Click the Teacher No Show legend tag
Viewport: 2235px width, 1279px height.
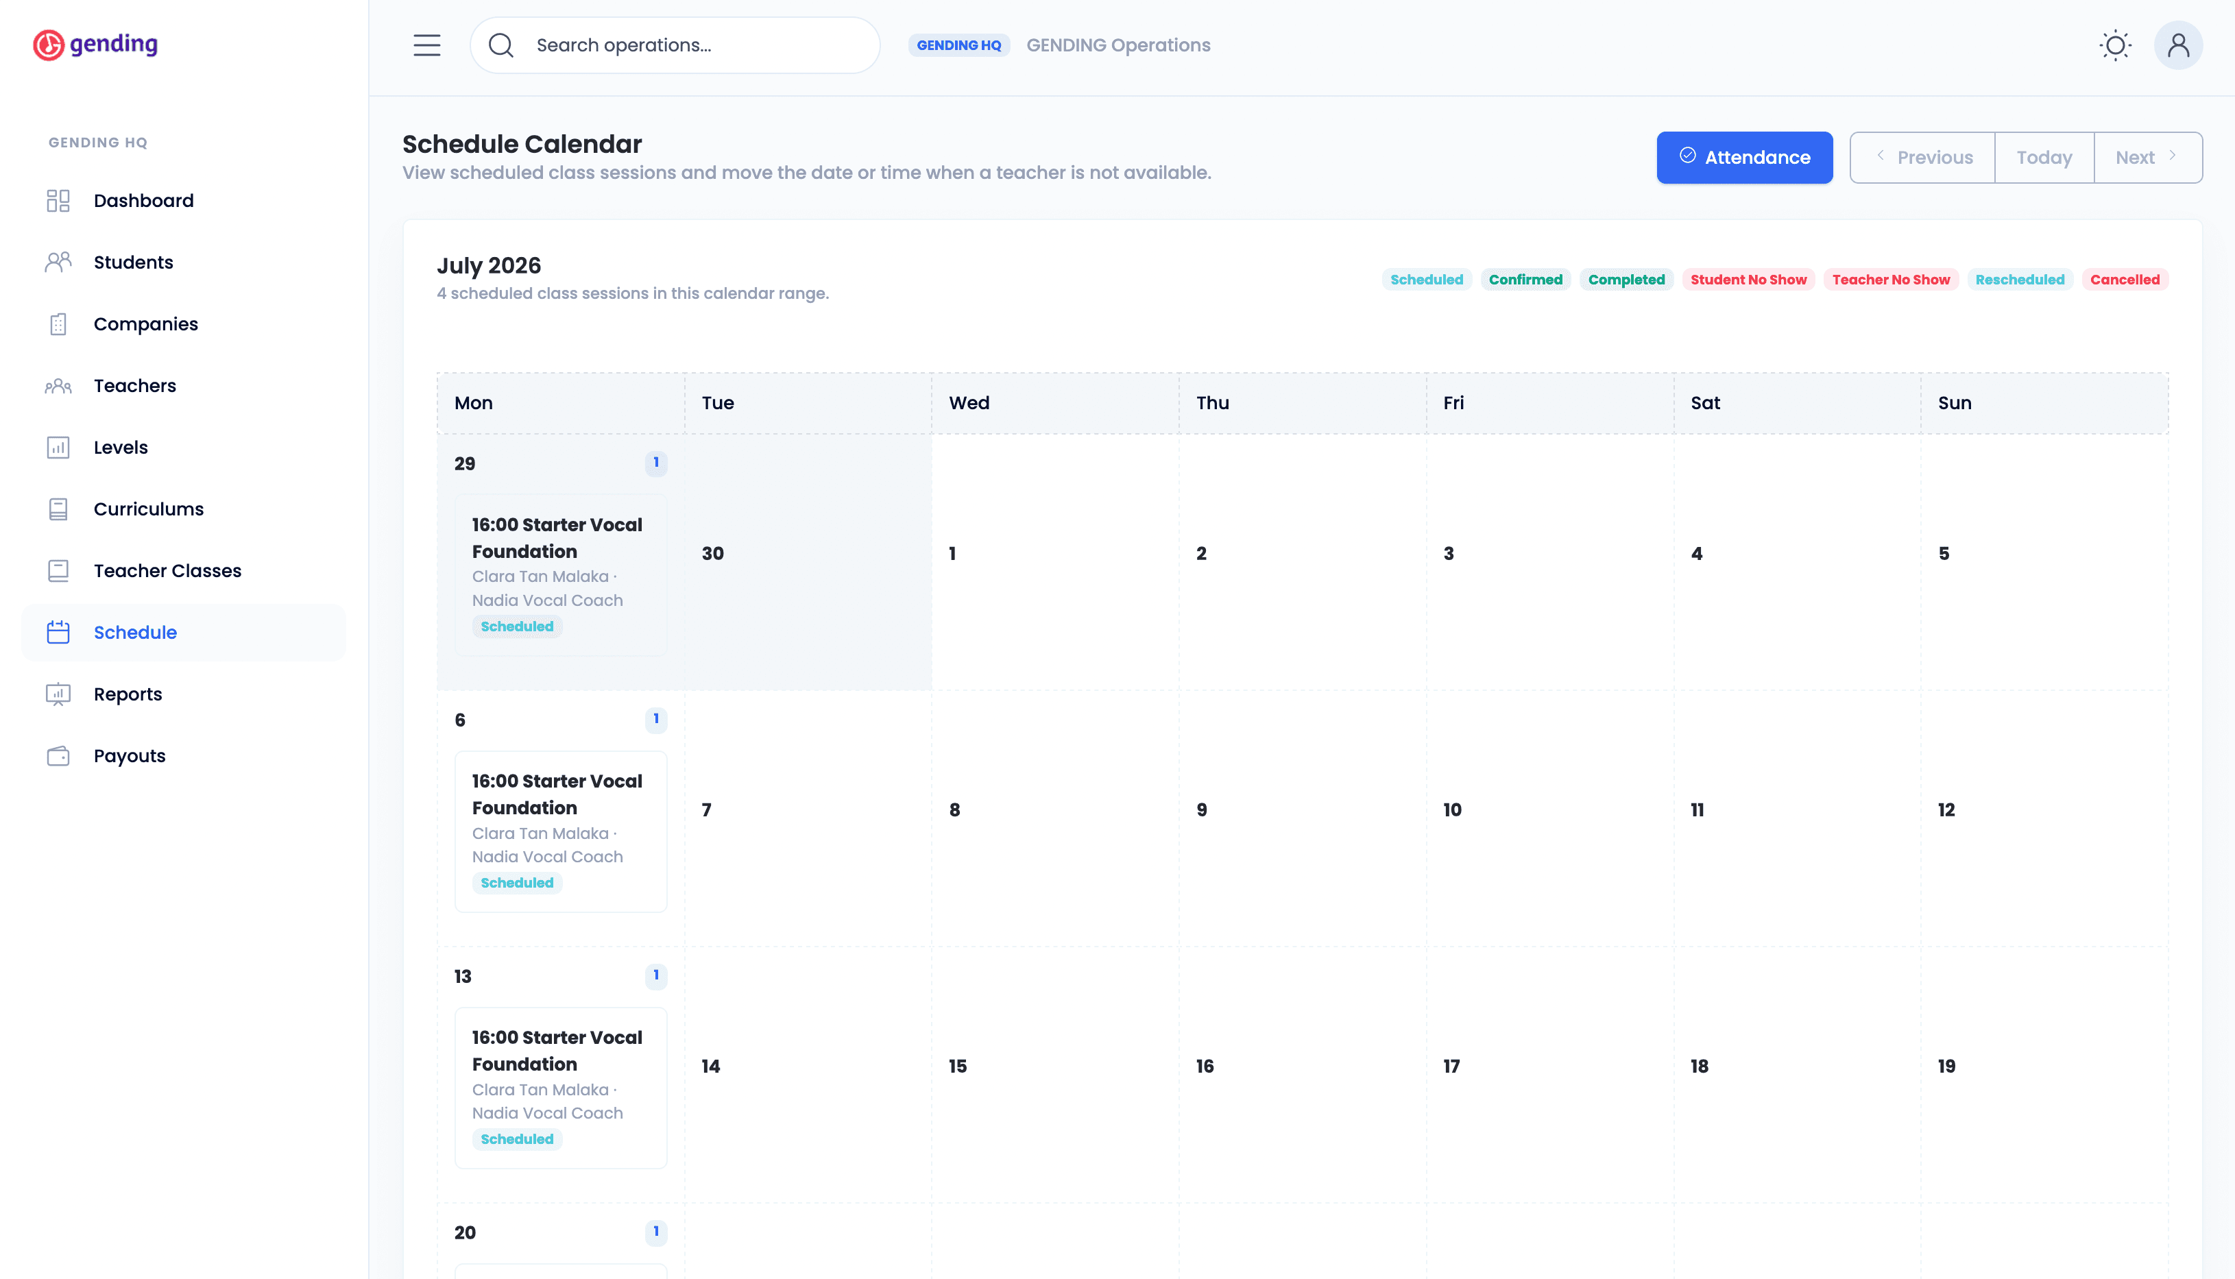(1891, 280)
